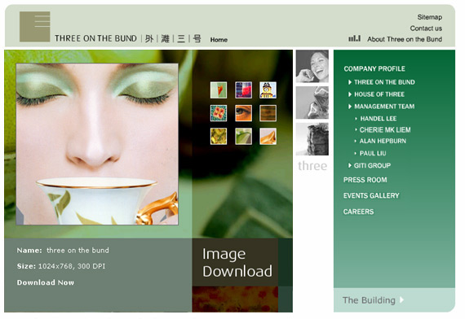Viewport: 465px width, 319px height.
Task: Select the clock tower building thumbnail
Action: point(268,90)
